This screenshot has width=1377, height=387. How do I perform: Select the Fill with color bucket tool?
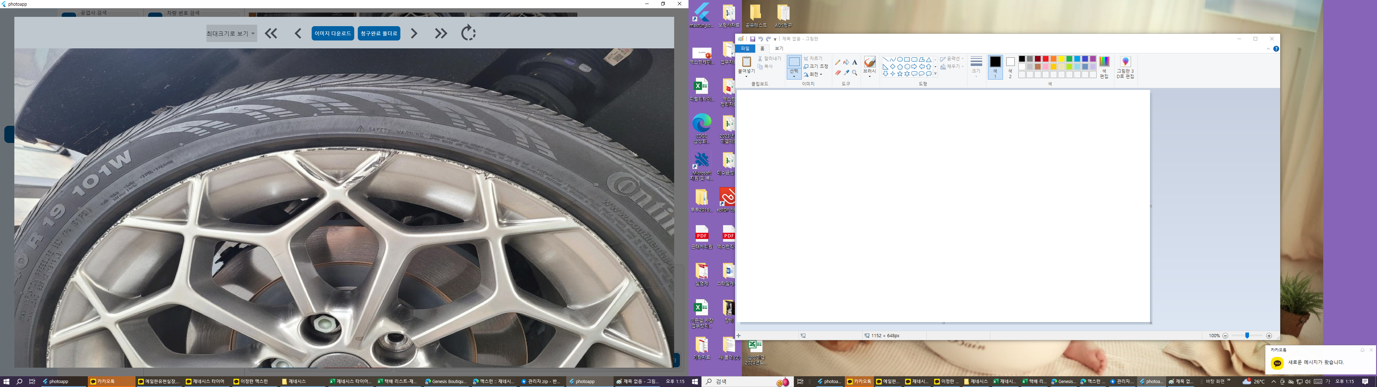point(846,62)
